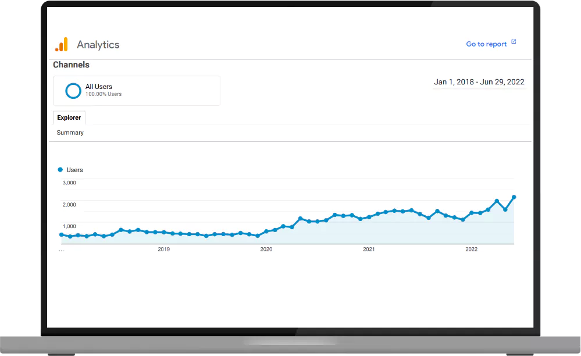Click the 2021 axis label
This screenshot has width=581, height=356.
coord(369,249)
